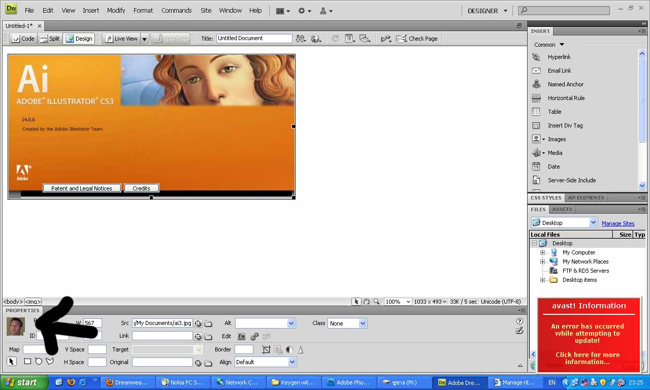
Task: Click the <img> tag in tag selector
Action: 33,302
